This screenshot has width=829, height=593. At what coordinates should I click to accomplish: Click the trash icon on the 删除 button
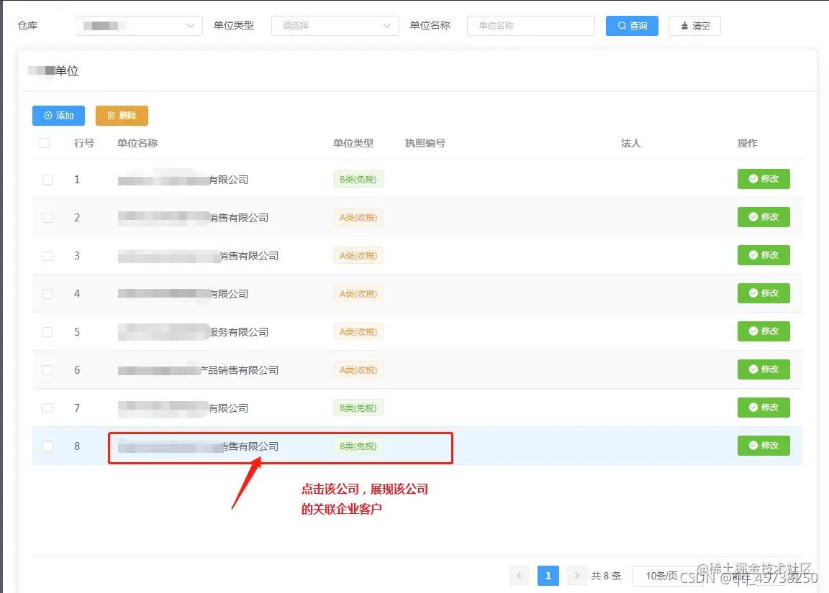111,115
